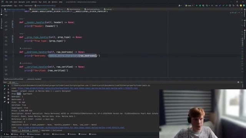
Task: Click gutter marker beside __header_handler
Action: (13, 24)
